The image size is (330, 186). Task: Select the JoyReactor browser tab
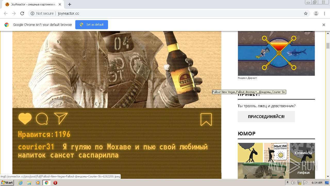pos(34,4)
